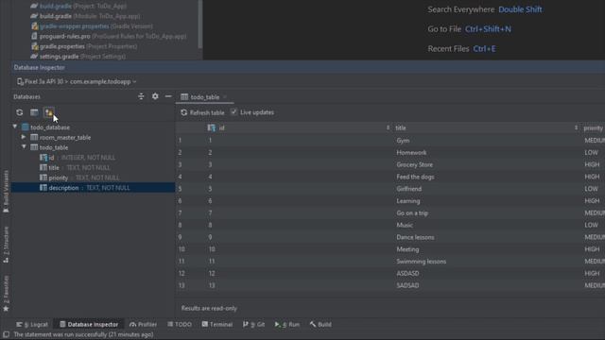Open the Git tool tab
This screenshot has height=340, width=605.
[x=254, y=325]
